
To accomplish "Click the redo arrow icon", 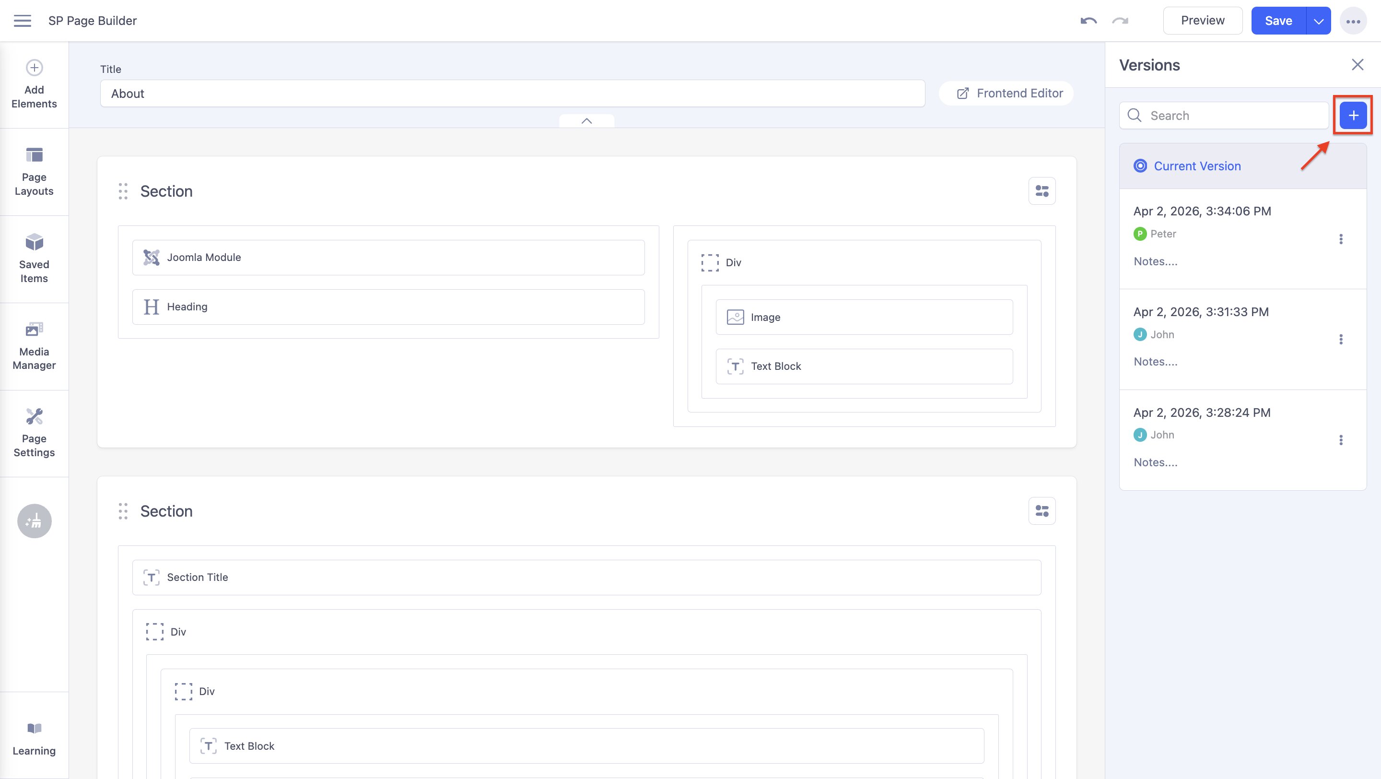I will tap(1120, 20).
